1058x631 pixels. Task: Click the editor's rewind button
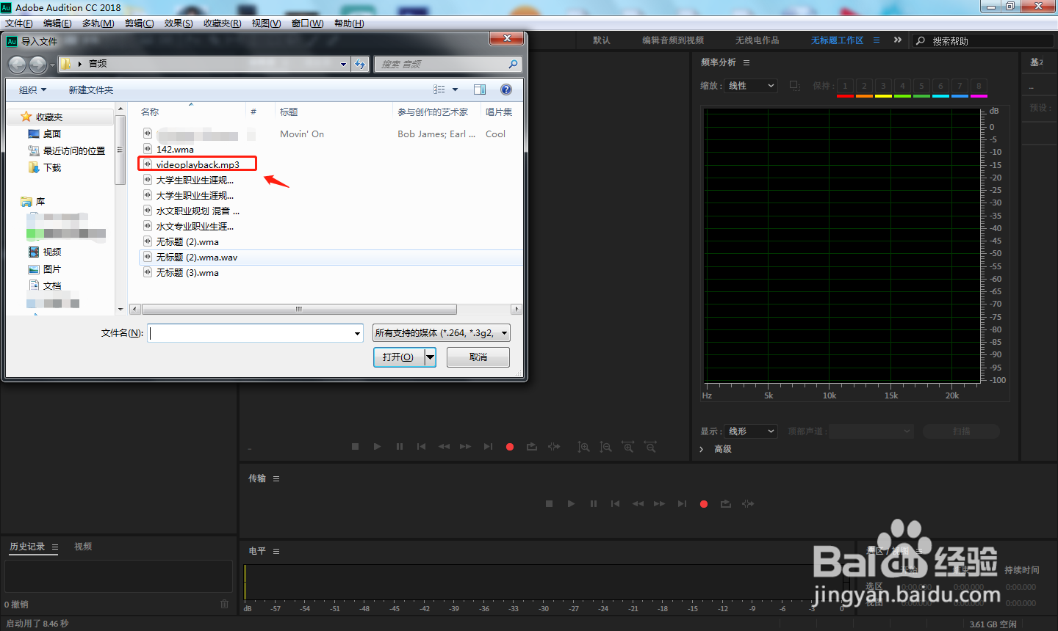click(x=444, y=446)
